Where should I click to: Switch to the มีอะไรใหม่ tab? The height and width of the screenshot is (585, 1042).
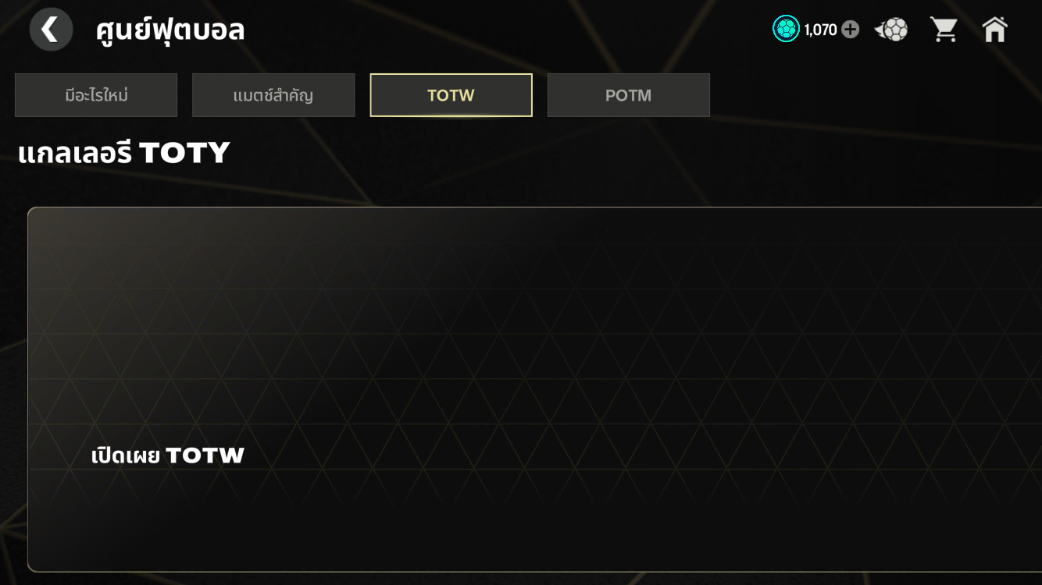(96, 95)
